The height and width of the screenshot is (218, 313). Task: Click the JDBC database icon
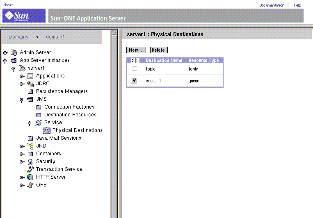click(30, 84)
